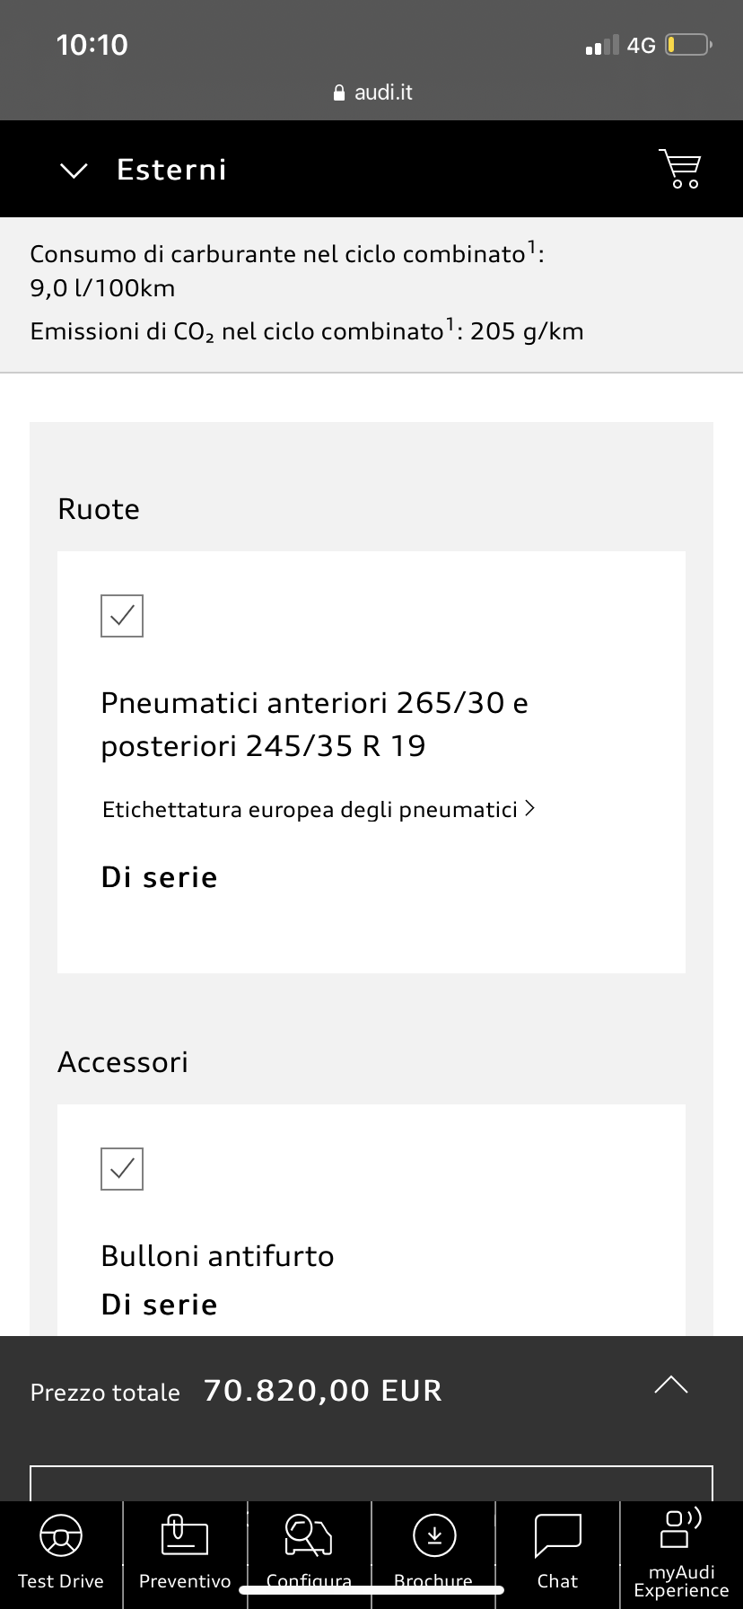Viewport: 743px width, 1609px height.
Task: Tap the myAudi Experience icon
Action: click(x=681, y=1528)
